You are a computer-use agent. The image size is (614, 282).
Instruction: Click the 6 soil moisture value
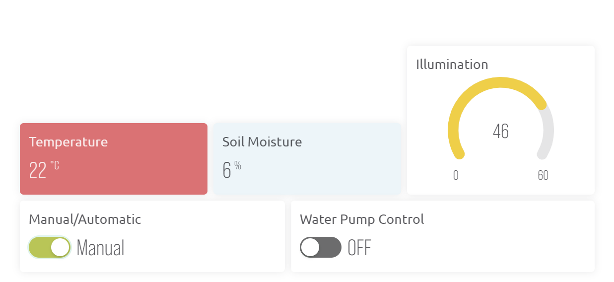point(227,170)
